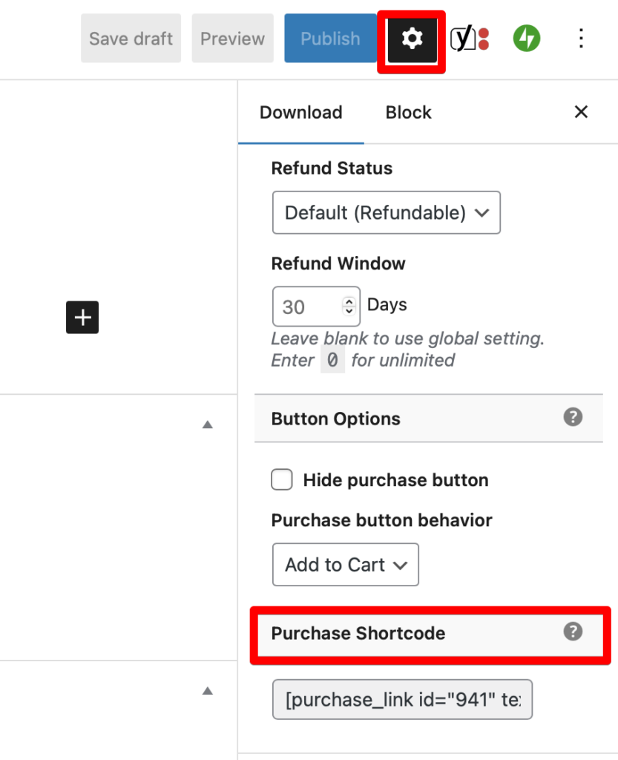
Task: Show help for Purchase Shortcode
Action: pos(573,632)
